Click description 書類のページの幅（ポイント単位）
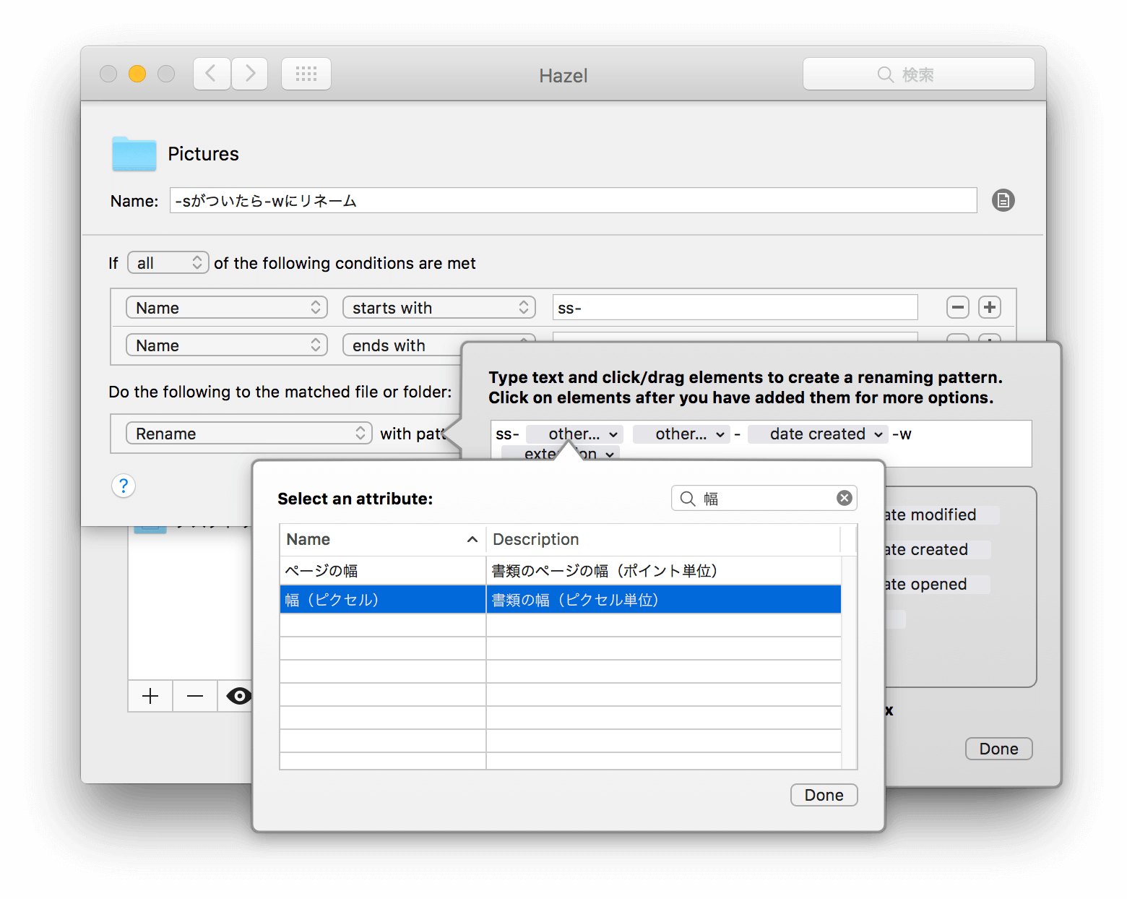 [x=605, y=570]
